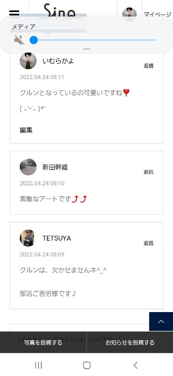The width and height of the screenshot is (173, 376).
Task: Tap the Android home button icon
Action: [x=86, y=365]
